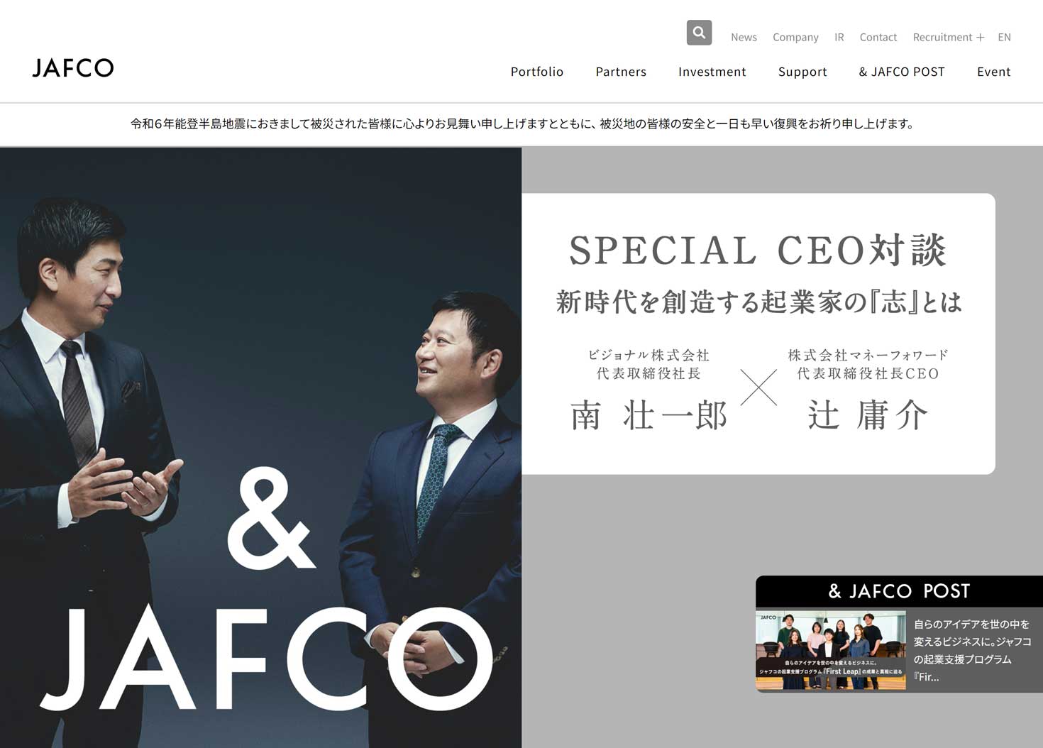
Task: Open the Investment menu item
Action: [x=712, y=72]
